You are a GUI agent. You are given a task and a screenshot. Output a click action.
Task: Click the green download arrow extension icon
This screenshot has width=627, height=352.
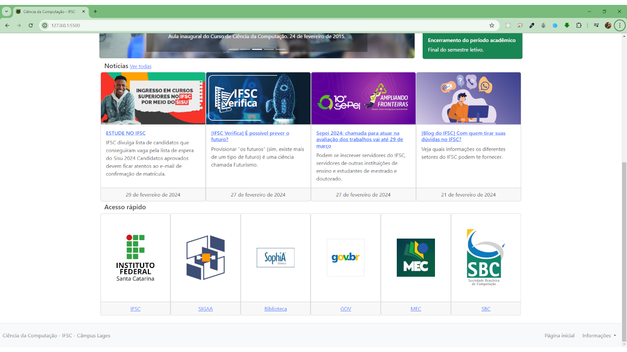point(567,25)
